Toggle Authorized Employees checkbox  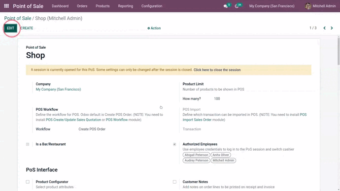(174, 144)
